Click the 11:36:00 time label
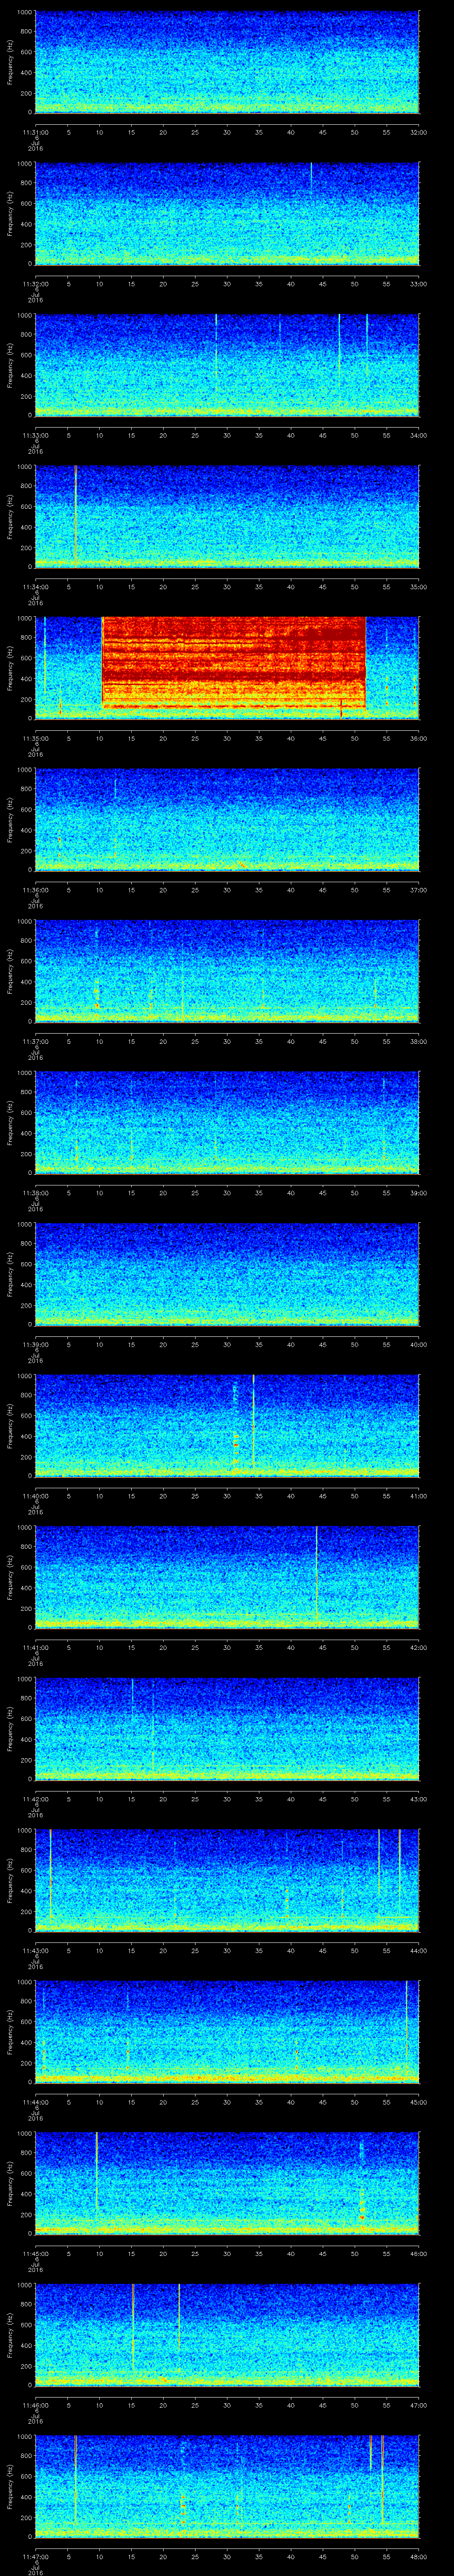Screen dimensions: 454x2576 click(x=35, y=890)
